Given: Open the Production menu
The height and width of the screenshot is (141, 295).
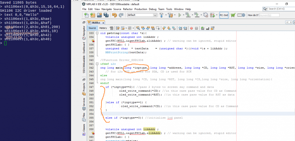Looking at the screenshot, I should pyautogui.click(x=141, y=9).
